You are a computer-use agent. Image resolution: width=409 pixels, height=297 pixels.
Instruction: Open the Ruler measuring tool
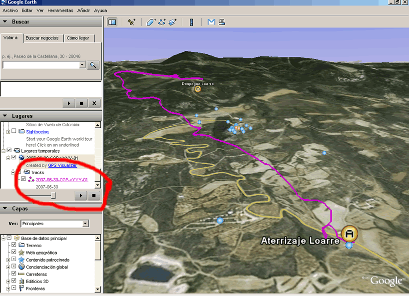click(x=191, y=22)
